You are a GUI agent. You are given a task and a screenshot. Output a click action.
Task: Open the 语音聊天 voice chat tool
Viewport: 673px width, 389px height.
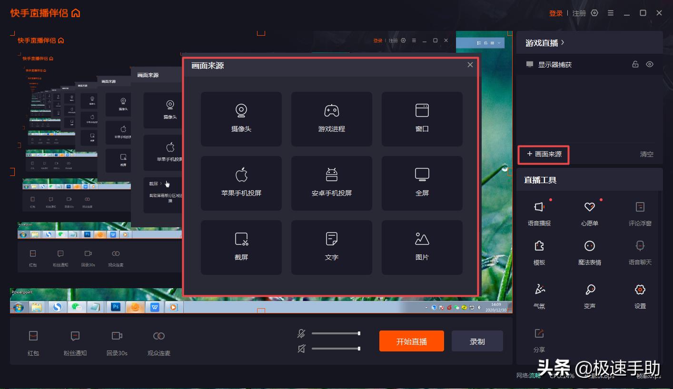tap(640, 253)
